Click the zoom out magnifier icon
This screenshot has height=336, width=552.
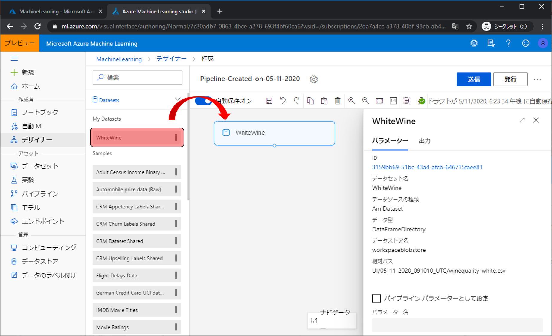[x=365, y=101]
